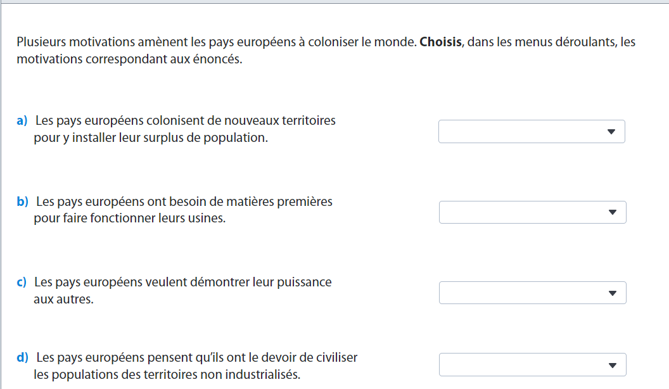Click the text "motivations correspondant aux énoncés"
Screen dimensions: 669x389
click(129, 60)
